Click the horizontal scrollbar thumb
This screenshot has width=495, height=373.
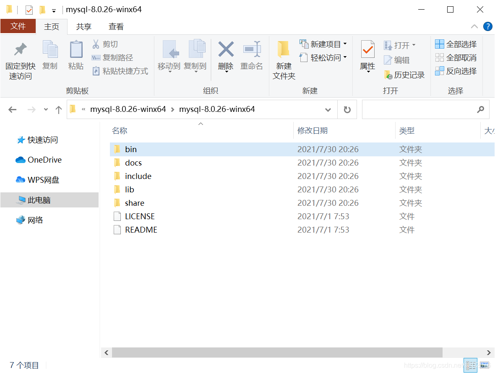coord(277,352)
